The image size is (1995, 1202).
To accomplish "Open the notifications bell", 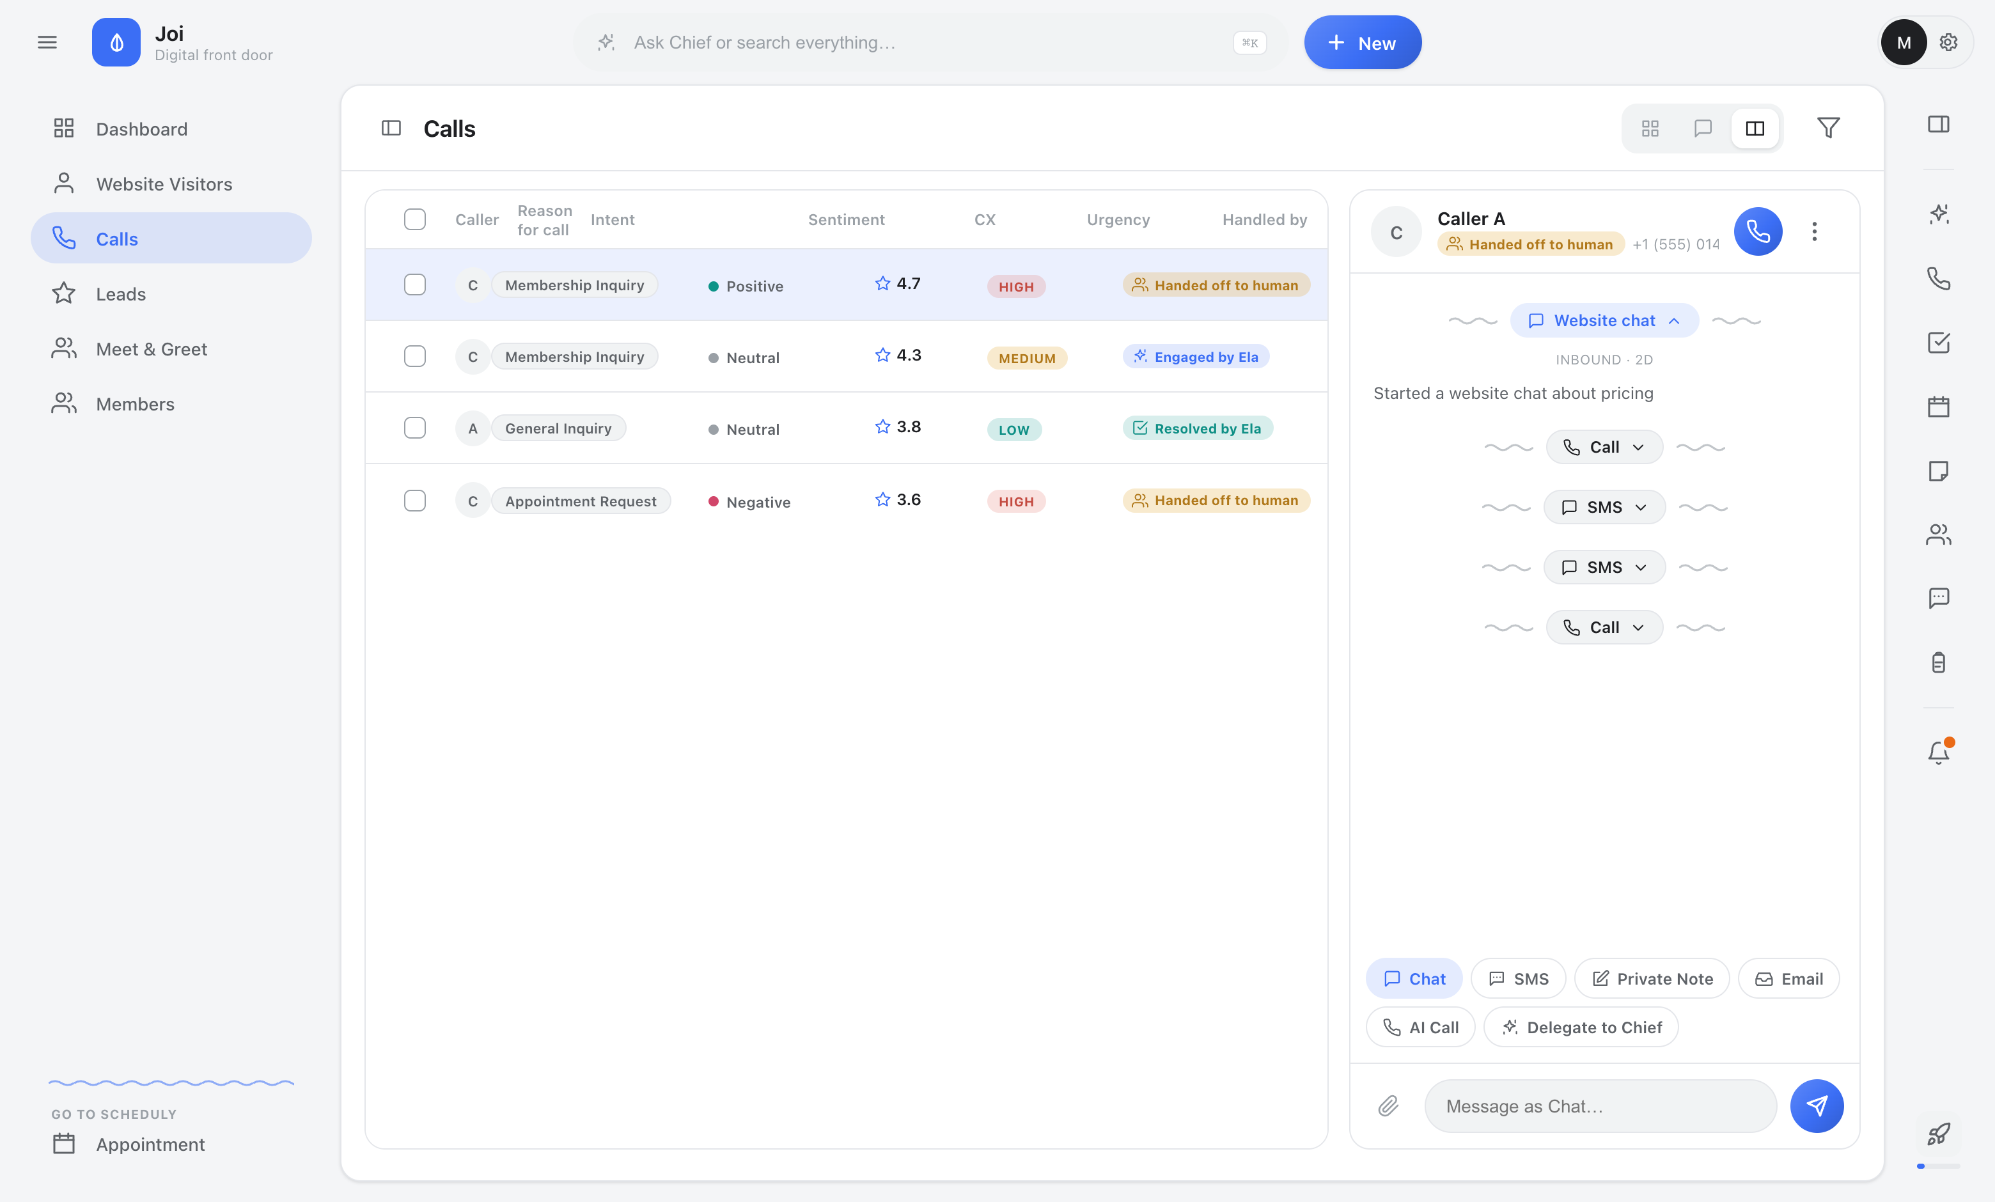I will coord(1938,753).
